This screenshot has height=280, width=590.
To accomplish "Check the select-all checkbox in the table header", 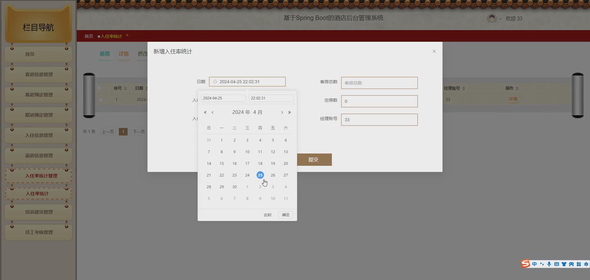I will tap(99, 88).
